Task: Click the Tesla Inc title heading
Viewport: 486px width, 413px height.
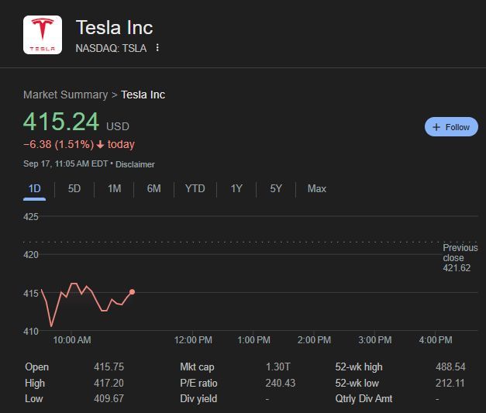Action: [114, 27]
